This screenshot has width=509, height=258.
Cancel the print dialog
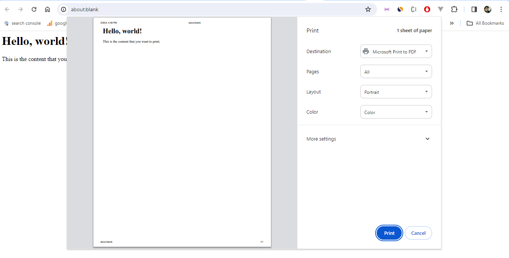(418, 233)
